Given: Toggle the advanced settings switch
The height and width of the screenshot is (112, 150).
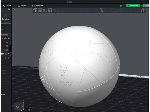Looking at the screenshot, I should click(2, 54).
